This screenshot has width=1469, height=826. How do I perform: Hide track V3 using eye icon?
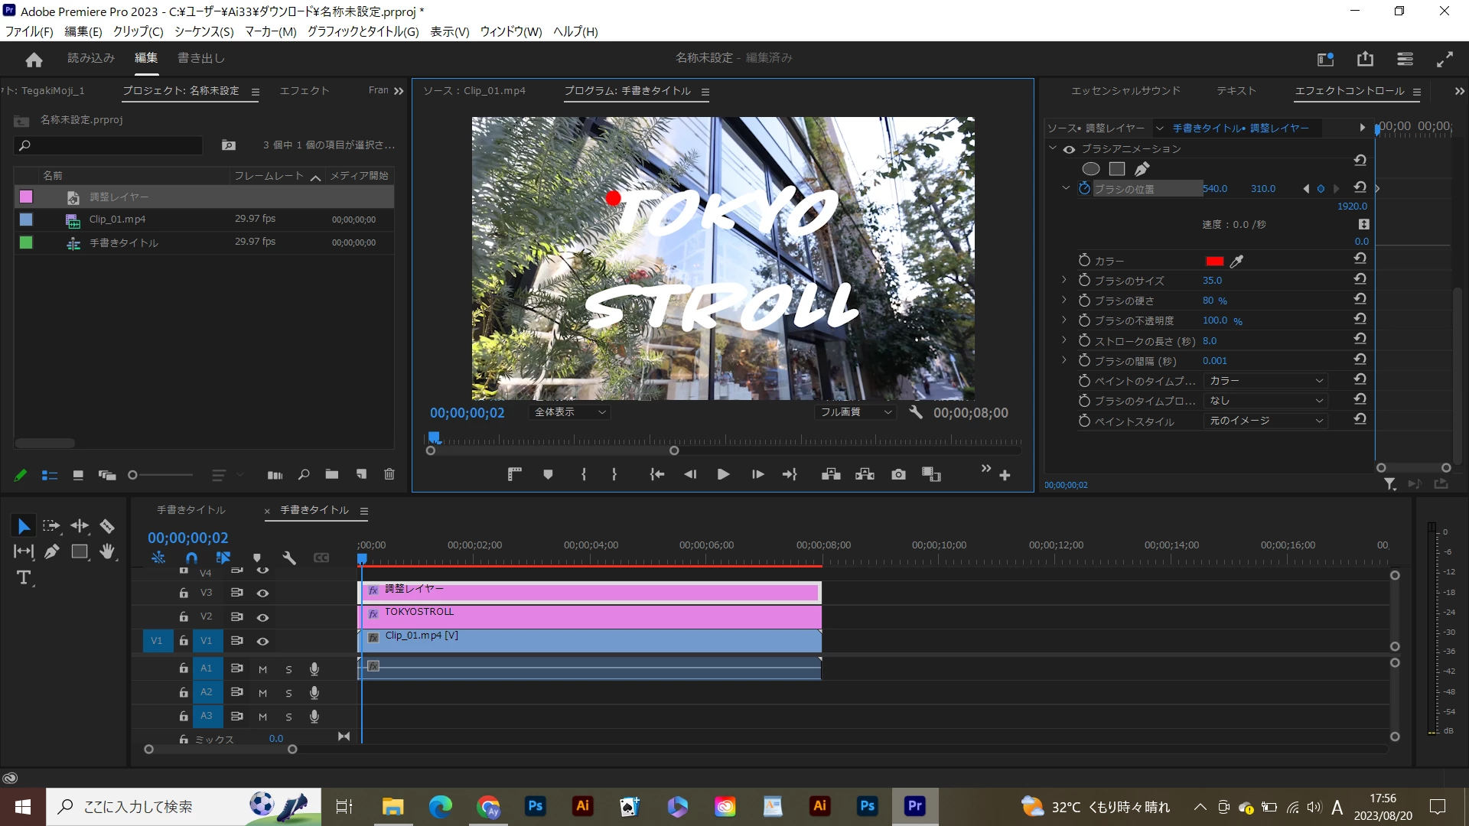point(262,593)
